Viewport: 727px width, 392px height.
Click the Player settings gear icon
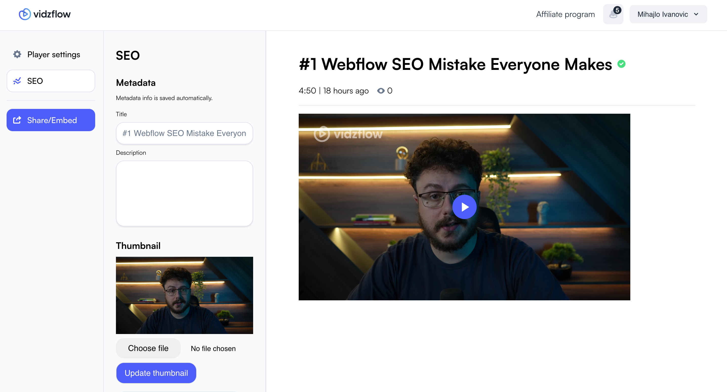click(17, 54)
